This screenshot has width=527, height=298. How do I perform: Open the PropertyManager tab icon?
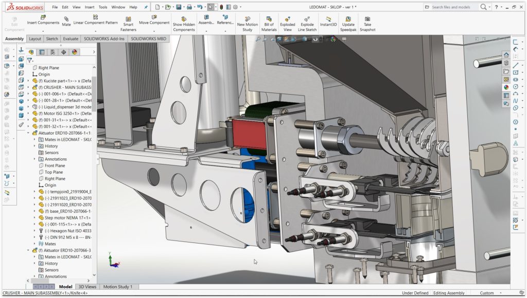click(x=42, y=52)
